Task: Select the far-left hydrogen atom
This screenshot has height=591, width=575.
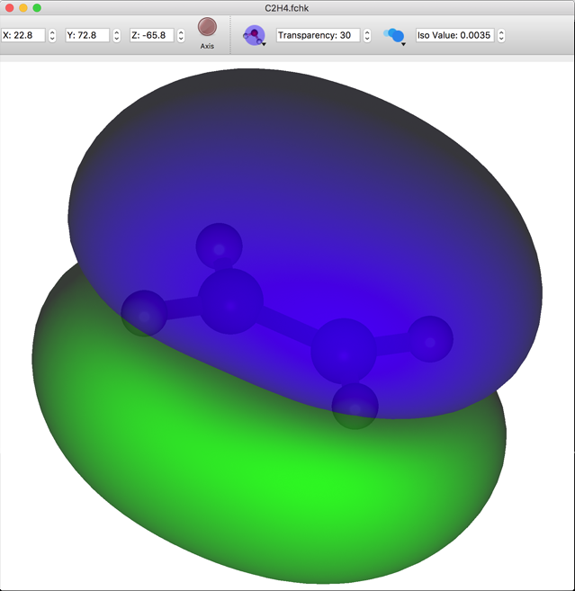Action: click(144, 312)
